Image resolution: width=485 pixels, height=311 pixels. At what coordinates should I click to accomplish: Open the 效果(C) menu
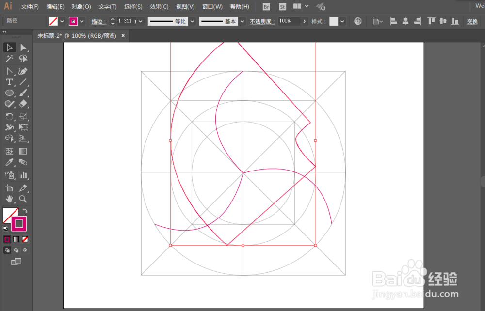click(x=159, y=6)
